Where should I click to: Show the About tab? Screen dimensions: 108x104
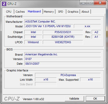tap(85, 12)
